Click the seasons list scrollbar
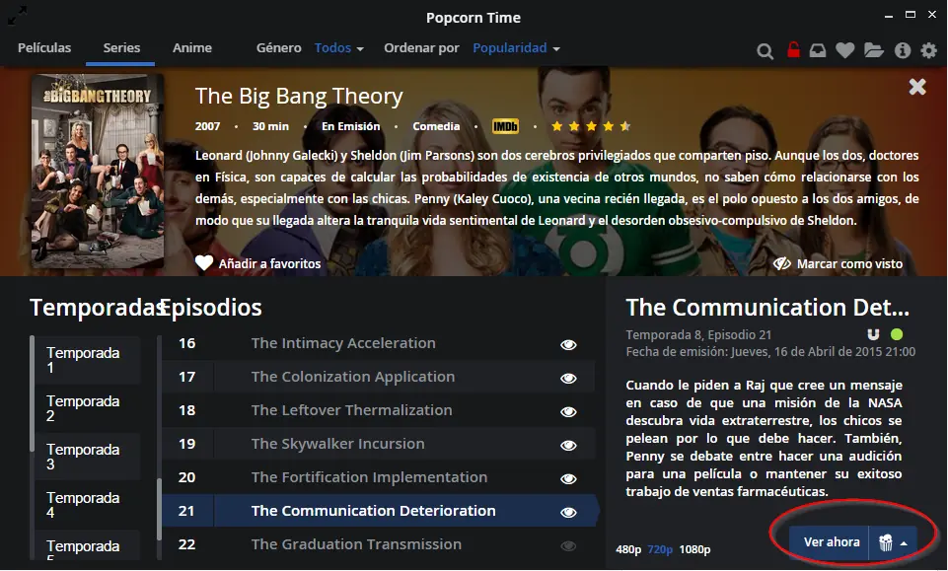 pyautogui.click(x=32, y=393)
